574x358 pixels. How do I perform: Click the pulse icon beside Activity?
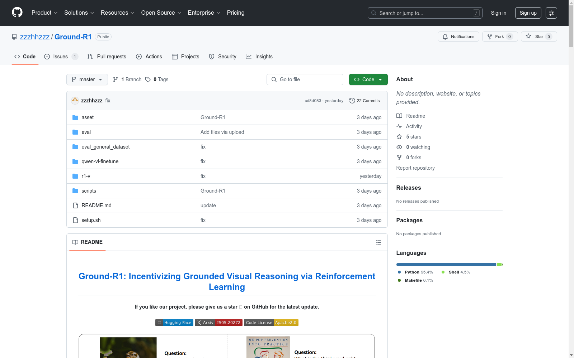(x=399, y=126)
